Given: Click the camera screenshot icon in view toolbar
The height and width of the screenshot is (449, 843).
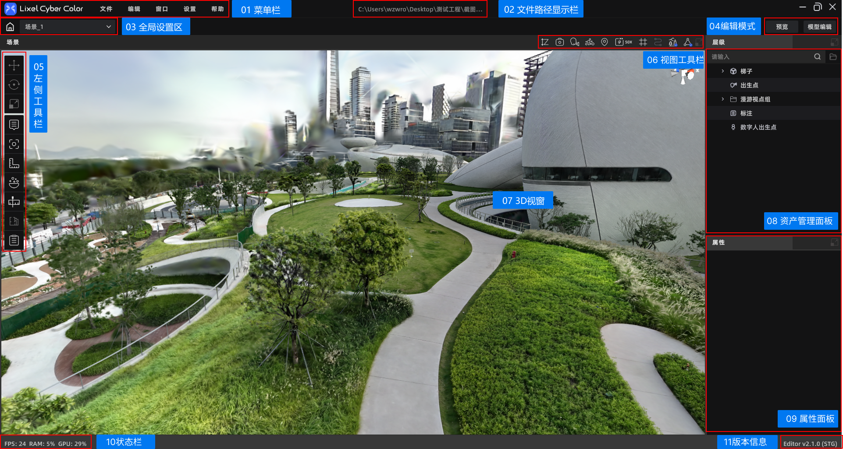Looking at the screenshot, I should (x=560, y=42).
